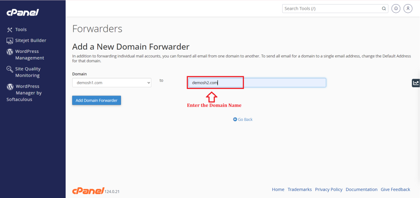Click the cPanel footer logo
420x198 pixels.
pyautogui.click(x=88, y=191)
